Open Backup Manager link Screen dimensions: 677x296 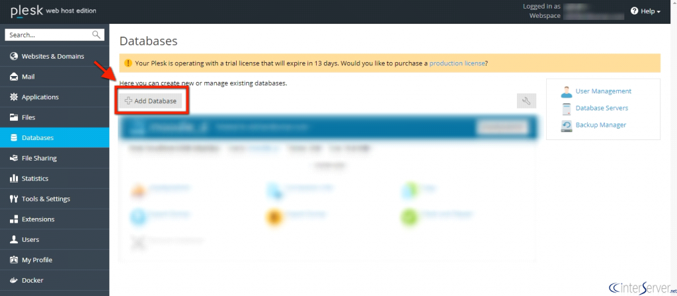pyautogui.click(x=600, y=125)
